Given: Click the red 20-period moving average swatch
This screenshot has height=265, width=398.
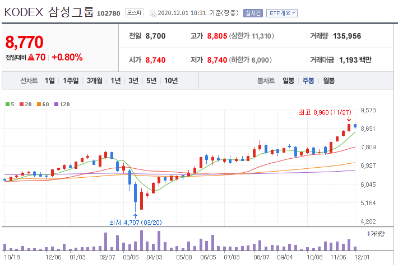Looking at the screenshot, I should pos(21,105).
